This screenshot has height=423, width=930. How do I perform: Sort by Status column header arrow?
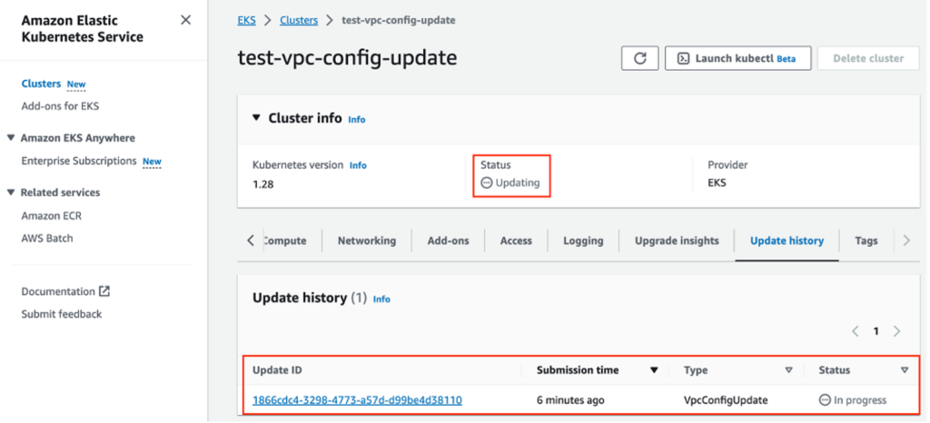904,370
